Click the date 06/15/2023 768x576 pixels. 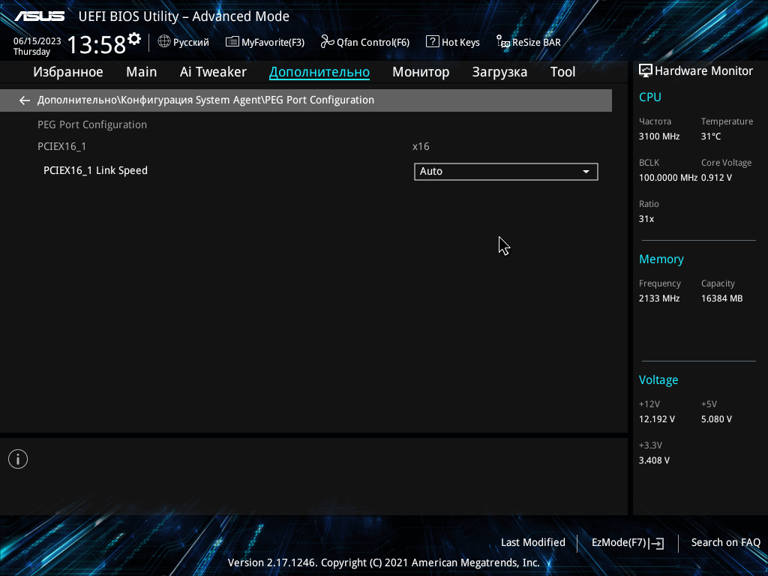(37, 41)
